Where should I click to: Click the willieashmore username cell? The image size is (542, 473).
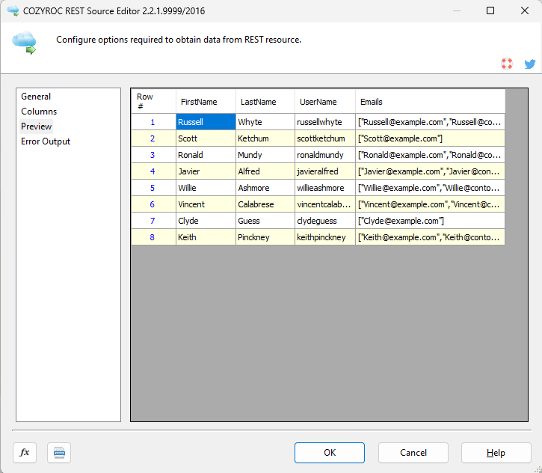coord(325,188)
